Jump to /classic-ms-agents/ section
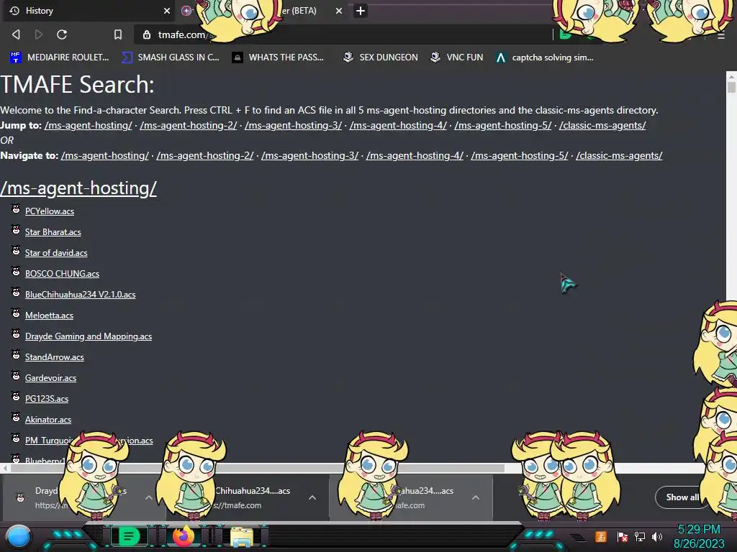The height and width of the screenshot is (552, 737). 602,125
